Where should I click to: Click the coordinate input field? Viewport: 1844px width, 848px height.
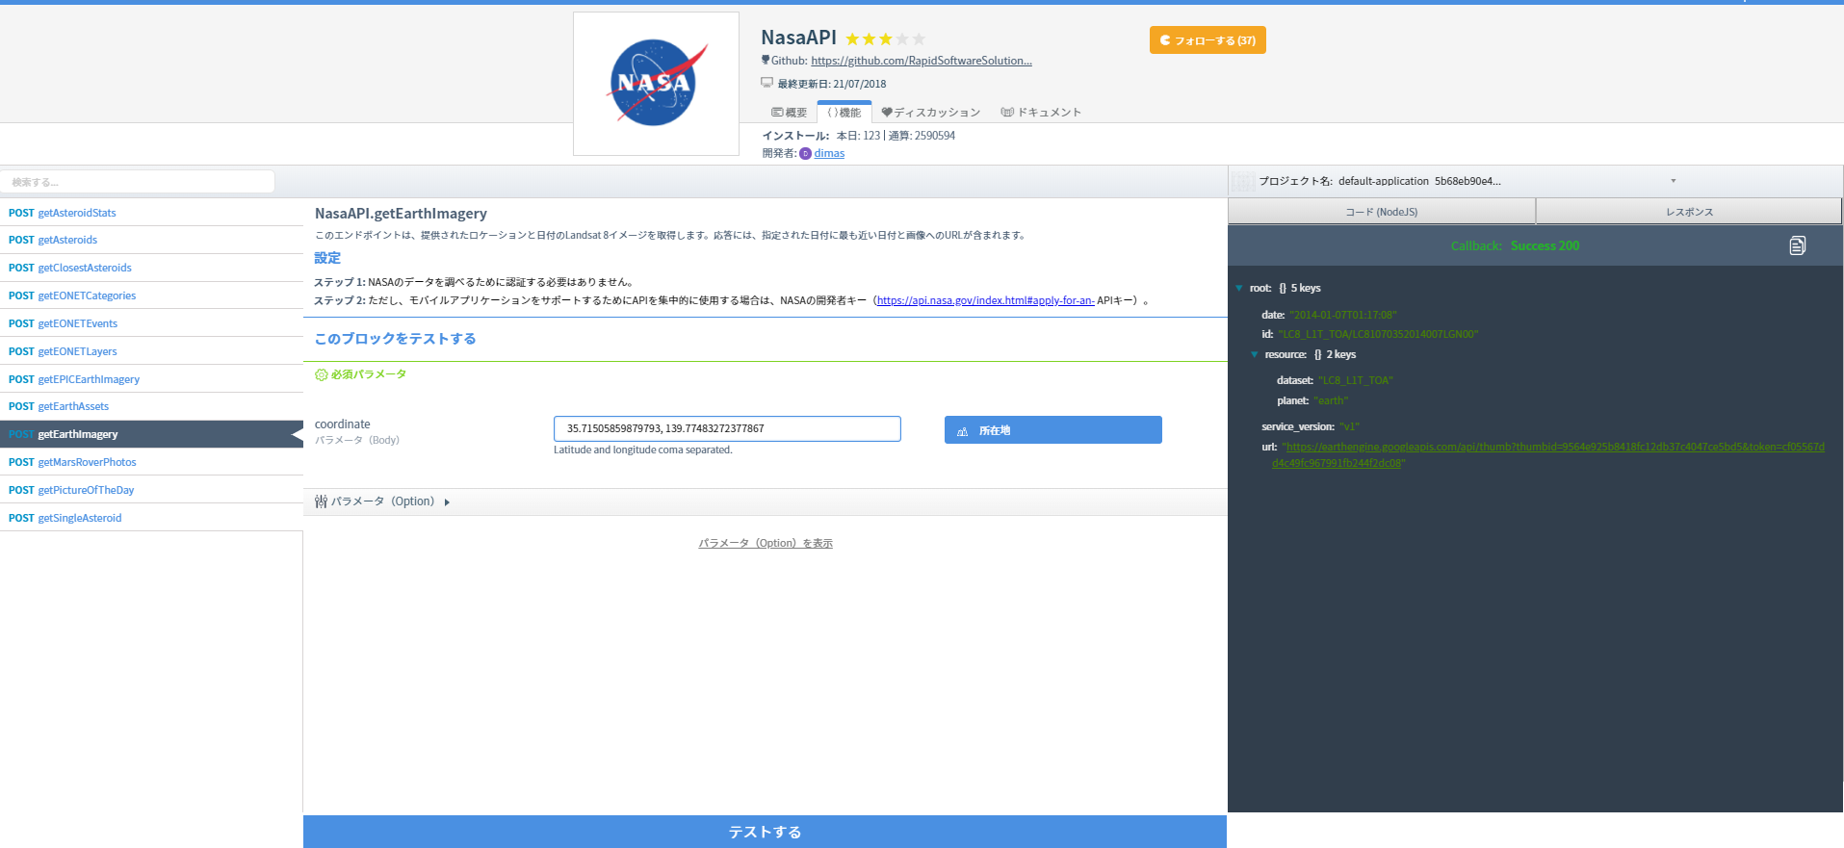pos(727,428)
